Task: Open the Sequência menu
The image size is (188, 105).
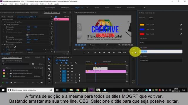Action: (24, 4)
